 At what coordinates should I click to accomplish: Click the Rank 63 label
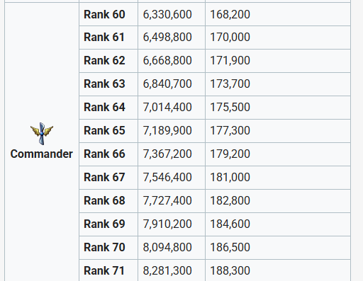pos(104,84)
